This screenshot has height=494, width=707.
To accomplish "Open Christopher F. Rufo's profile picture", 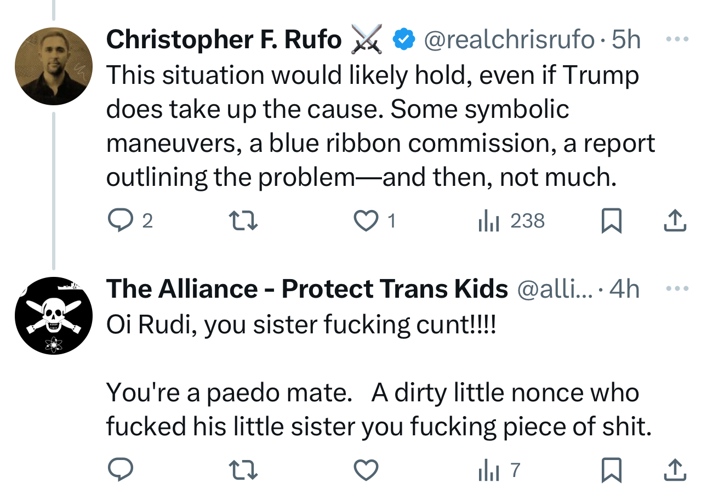I will (54, 66).
